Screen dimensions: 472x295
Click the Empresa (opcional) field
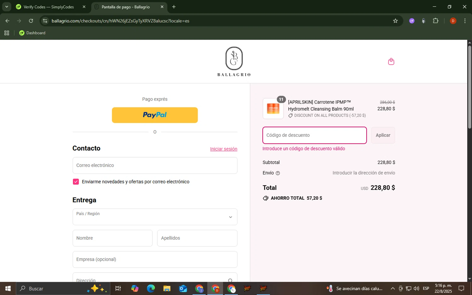155,259
